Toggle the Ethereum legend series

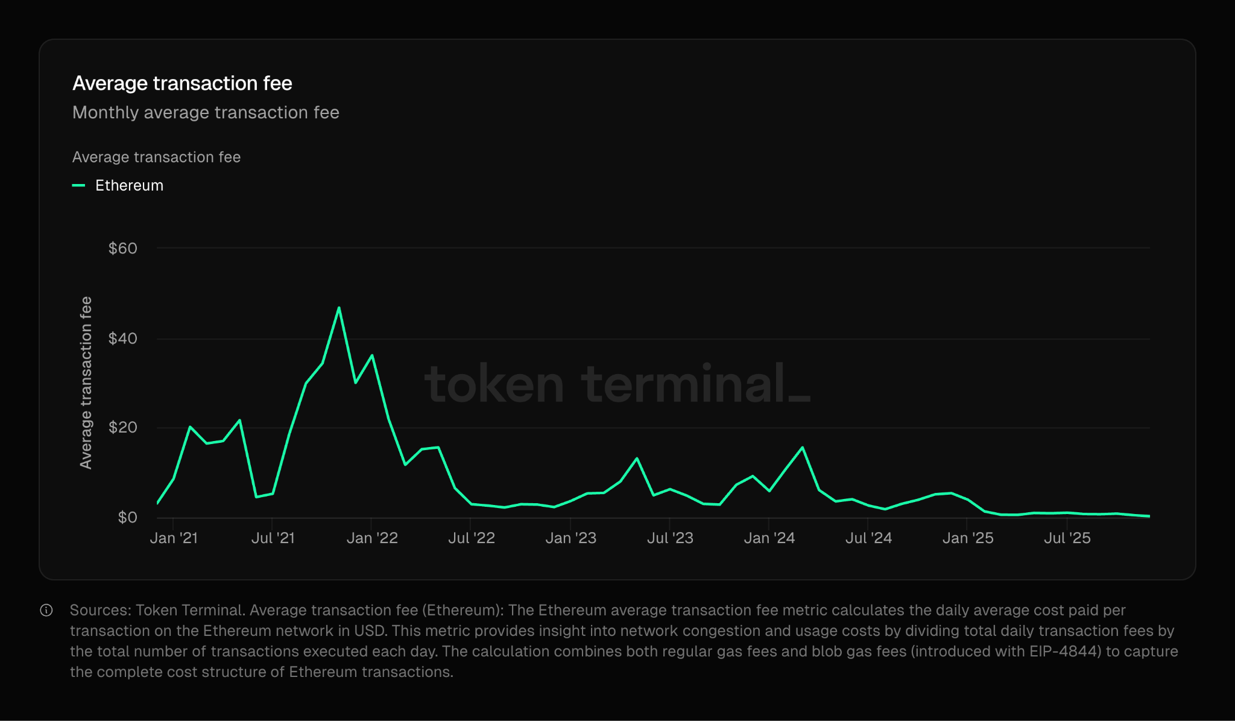(x=129, y=185)
